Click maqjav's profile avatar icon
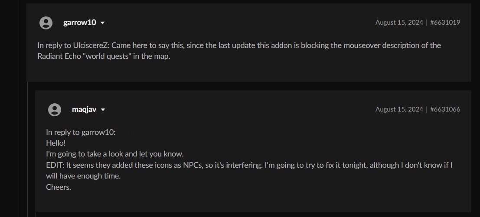Image resolution: width=480 pixels, height=217 pixels. click(55, 110)
